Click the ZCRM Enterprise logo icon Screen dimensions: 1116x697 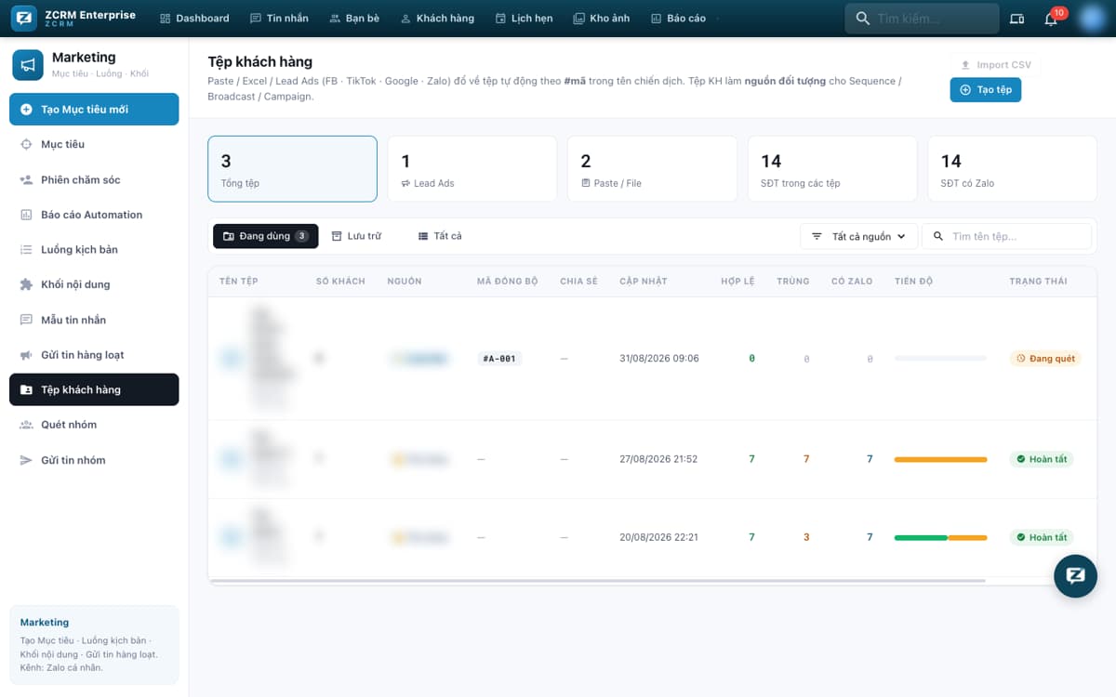(25, 18)
